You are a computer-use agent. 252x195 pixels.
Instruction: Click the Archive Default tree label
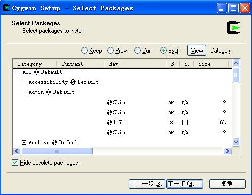click(x=54, y=143)
